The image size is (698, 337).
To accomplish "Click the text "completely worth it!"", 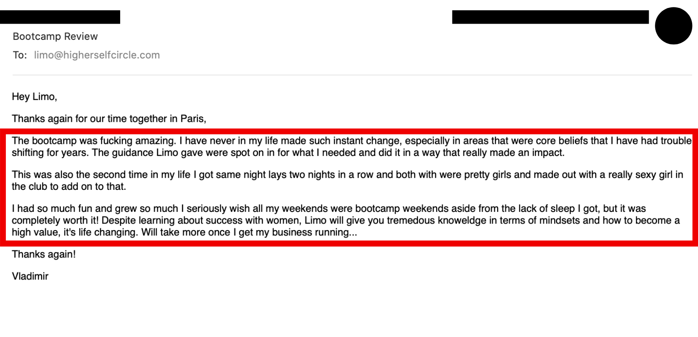I will click(x=55, y=221).
